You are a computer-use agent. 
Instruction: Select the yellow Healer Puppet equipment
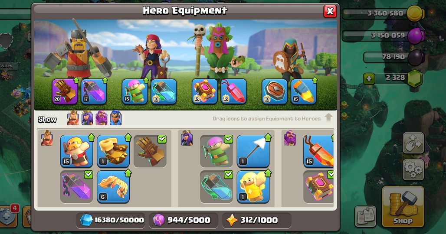coord(253,187)
